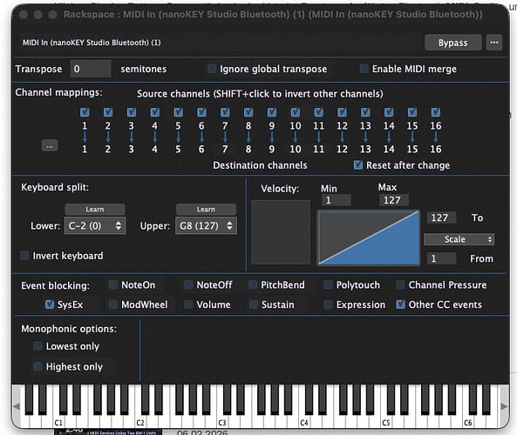Screen dimensions: 517x435
Task: Block Sustain events checkbox
Action: pos(254,304)
